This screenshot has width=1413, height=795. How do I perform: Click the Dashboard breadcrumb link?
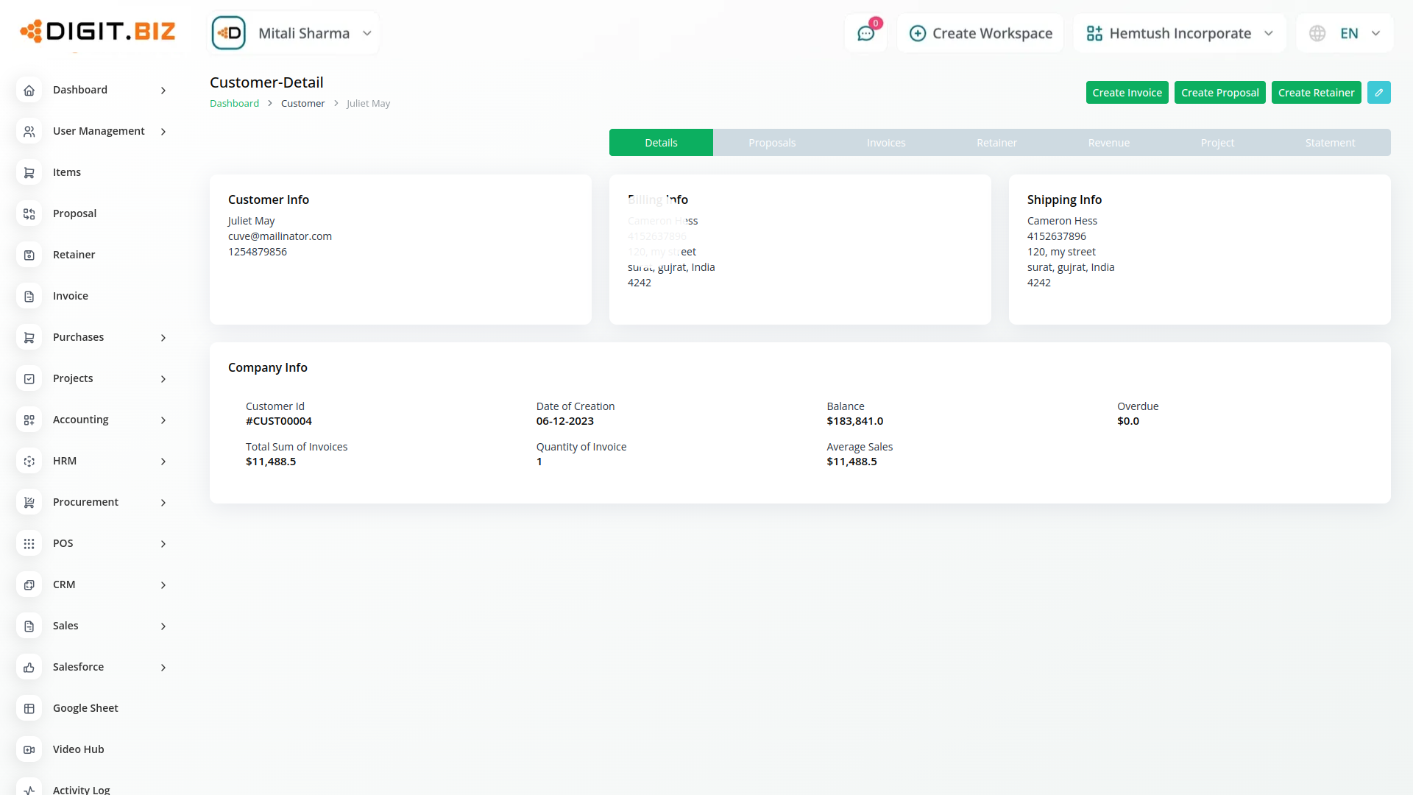click(x=234, y=104)
